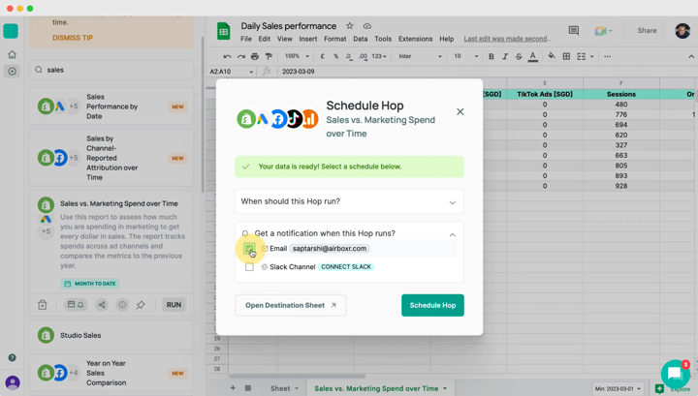Screen dimensions: 698x396
Task: Click the Connect Slack link
Action: click(x=346, y=267)
